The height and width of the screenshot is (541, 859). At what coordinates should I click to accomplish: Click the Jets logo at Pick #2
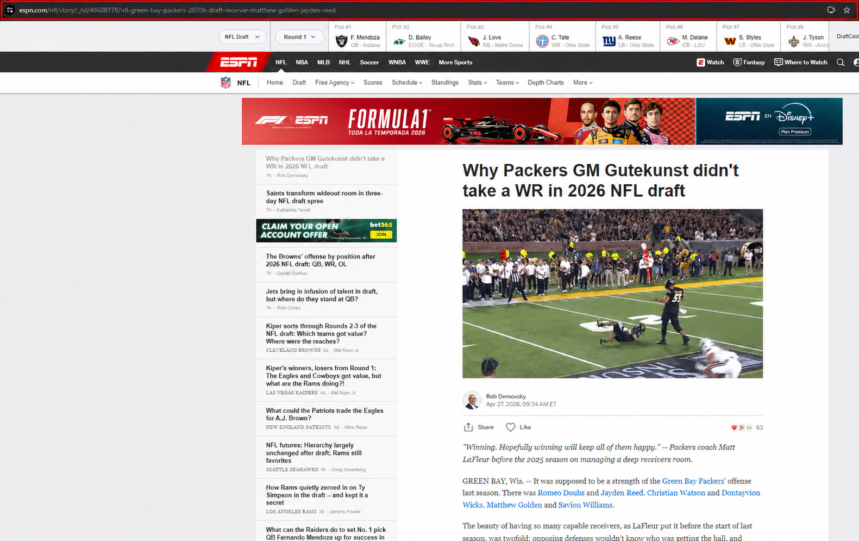click(x=399, y=41)
